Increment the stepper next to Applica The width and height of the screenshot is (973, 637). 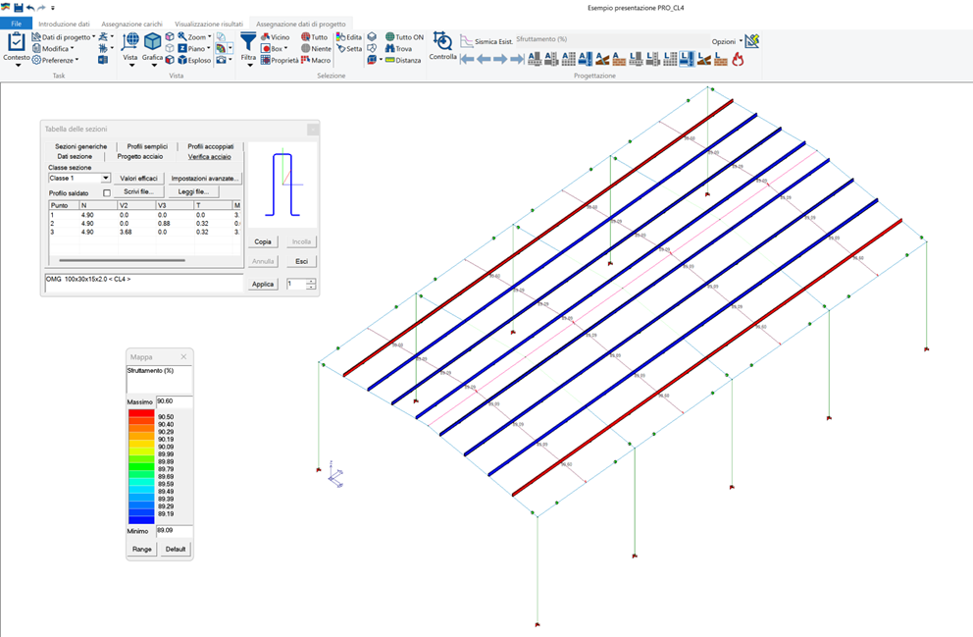312,282
